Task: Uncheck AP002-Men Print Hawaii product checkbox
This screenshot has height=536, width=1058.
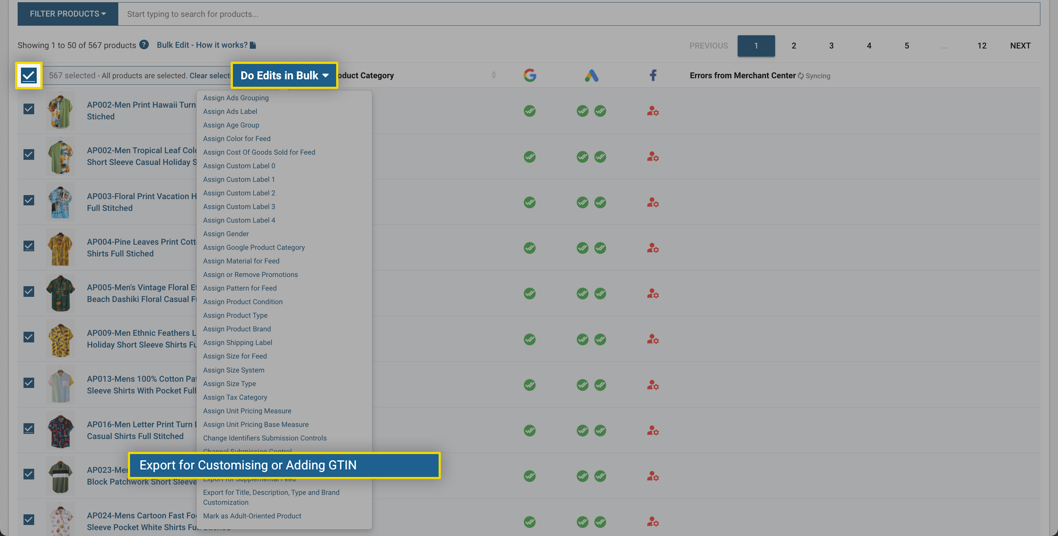Action: click(x=29, y=109)
